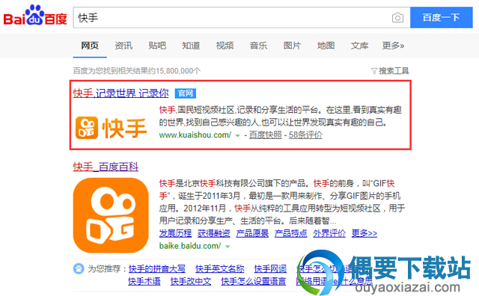Open the 知道 tab
This screenshot has width=479, height=296.
point(191,46)
